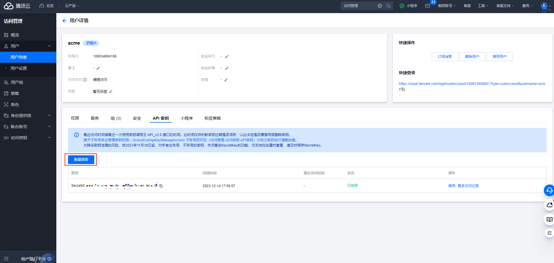Image resolution: width=554 pixels, height=263 pixels.
Task: Click the search magnifier icon
Action: 389,6
